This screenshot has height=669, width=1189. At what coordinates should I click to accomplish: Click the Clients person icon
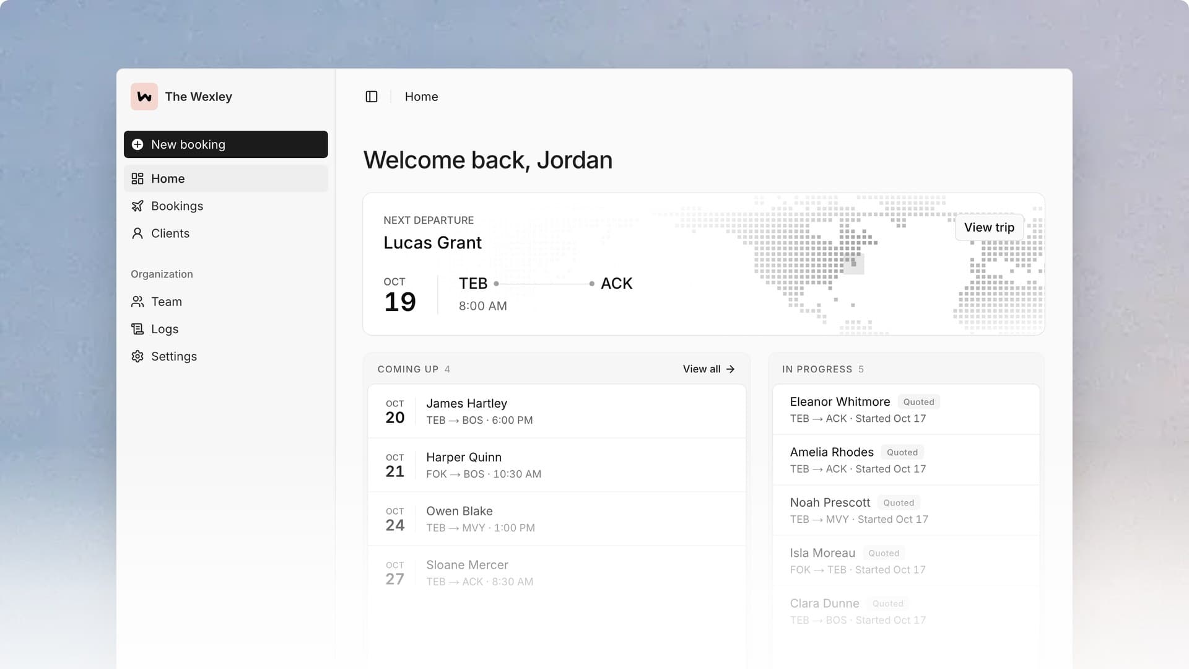coord(137,234)
